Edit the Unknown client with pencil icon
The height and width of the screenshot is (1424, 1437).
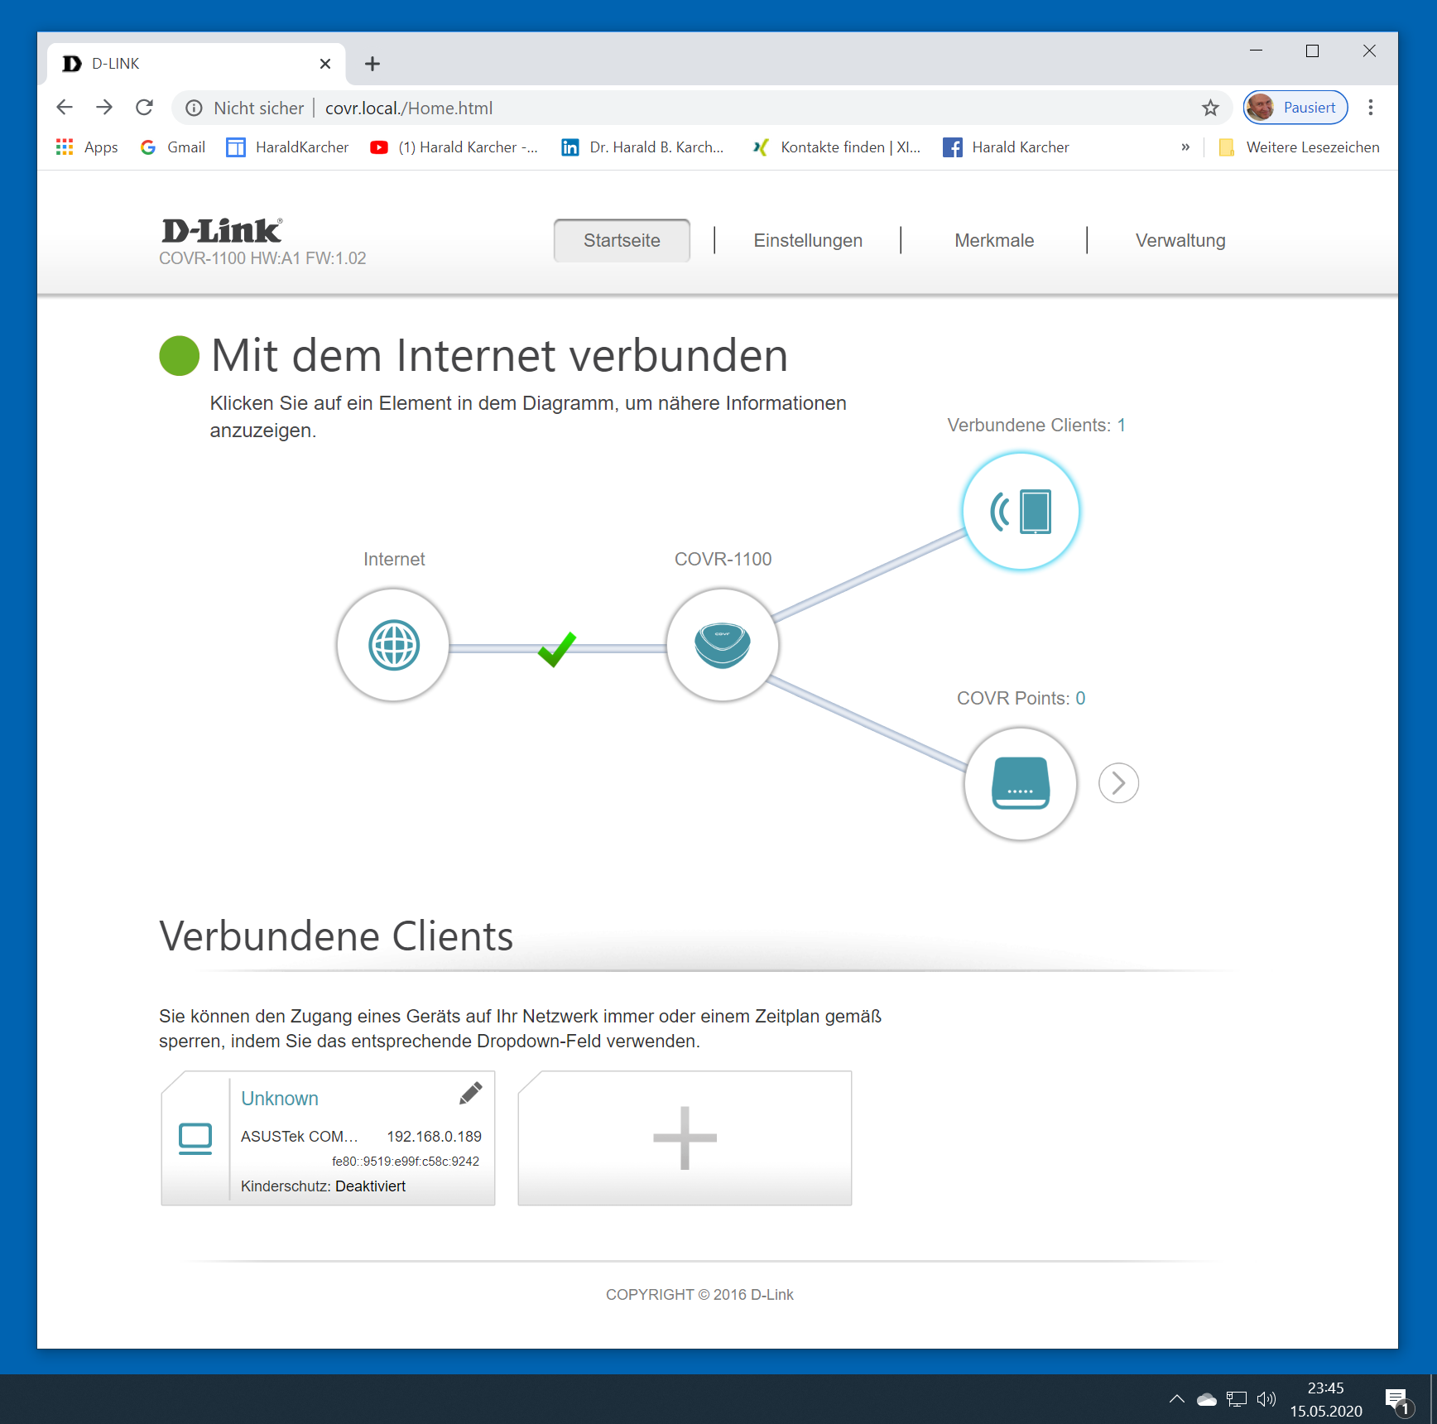(470, 1094)
